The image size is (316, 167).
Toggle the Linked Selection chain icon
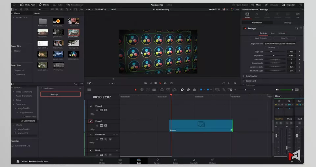pyautogui.click(x=188, y=90)
